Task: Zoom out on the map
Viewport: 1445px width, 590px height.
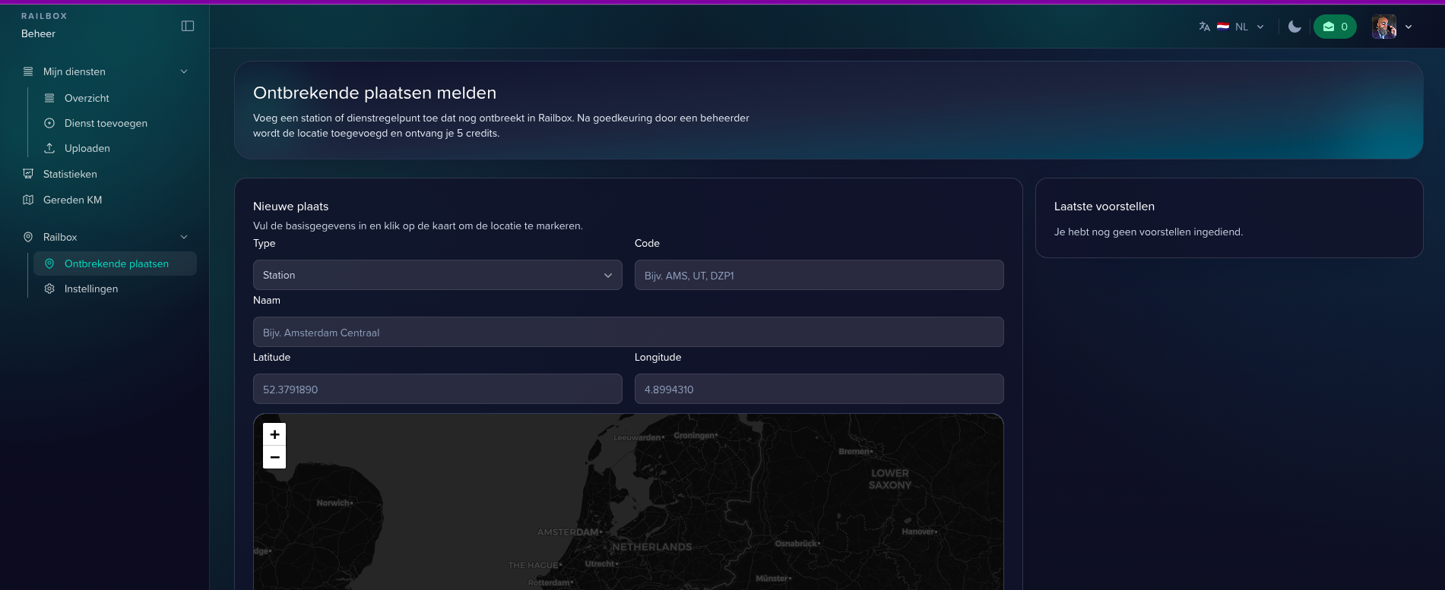Action: (274, 457)
